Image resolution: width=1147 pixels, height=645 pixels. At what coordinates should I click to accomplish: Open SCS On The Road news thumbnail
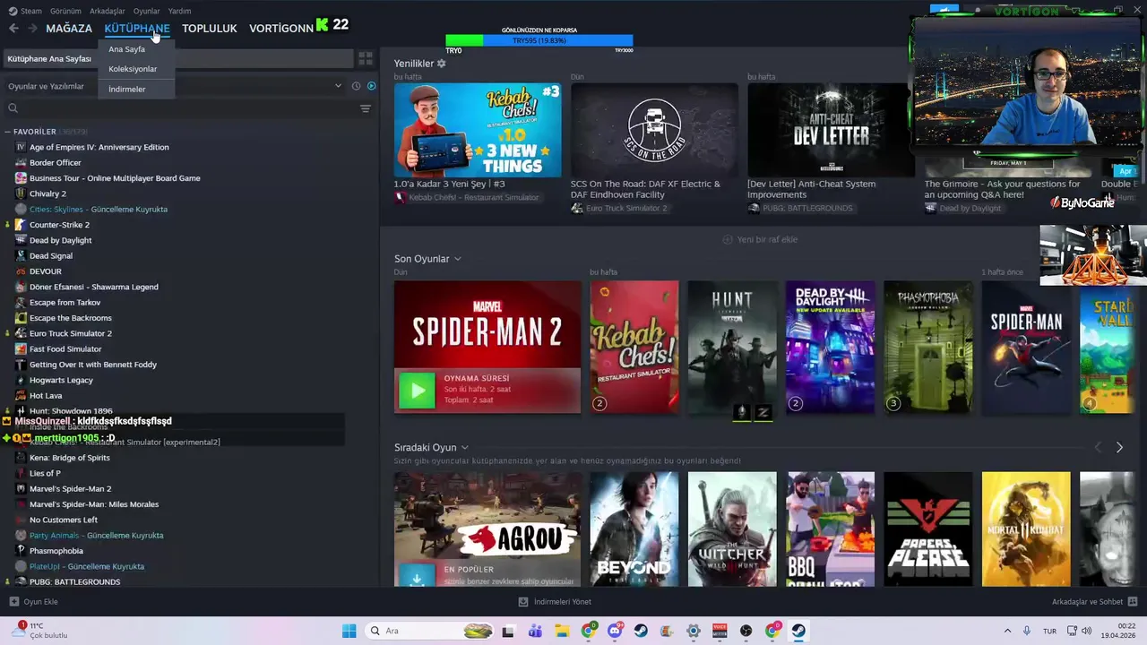pyautogui.click(x=654, y=130)
